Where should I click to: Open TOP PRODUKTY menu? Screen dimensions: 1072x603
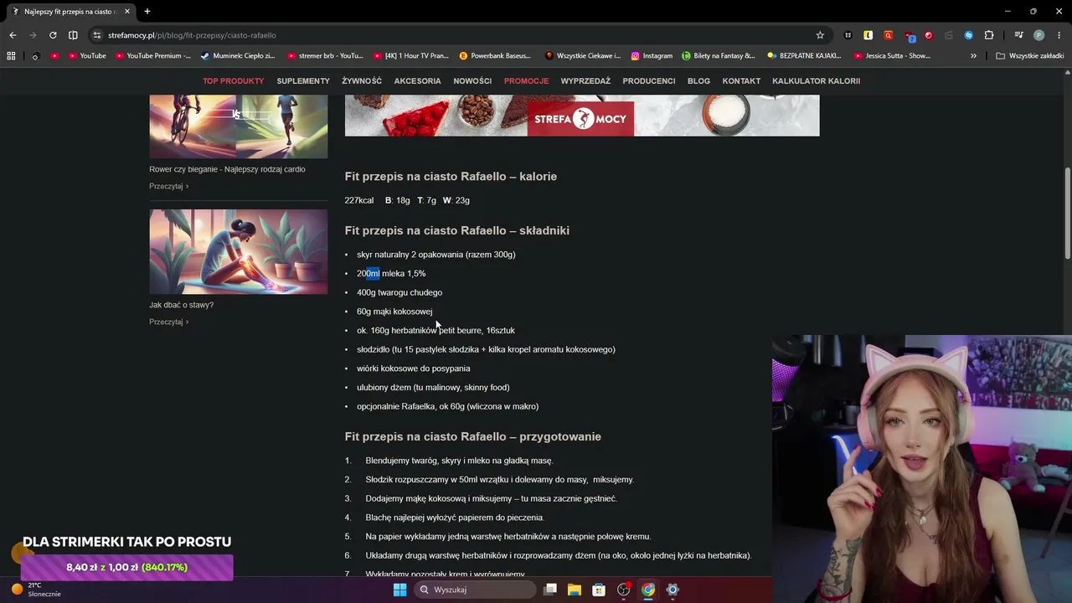tap(233, 81)
